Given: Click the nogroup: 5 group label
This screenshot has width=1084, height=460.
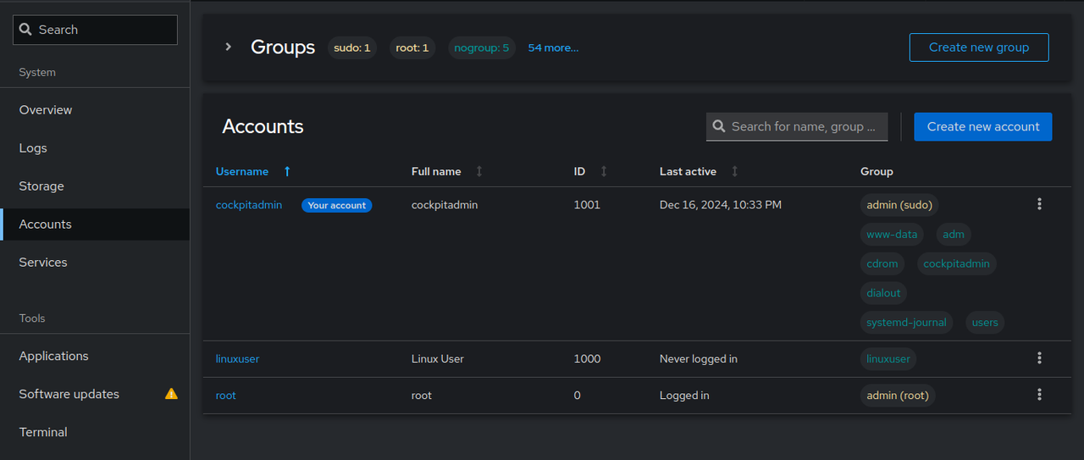Looking at the screenshot, I should pyautogui.click(x=482, y=47).
